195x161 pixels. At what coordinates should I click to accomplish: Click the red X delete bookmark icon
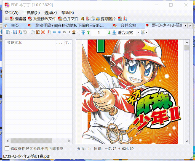click(x=43, y=32)
